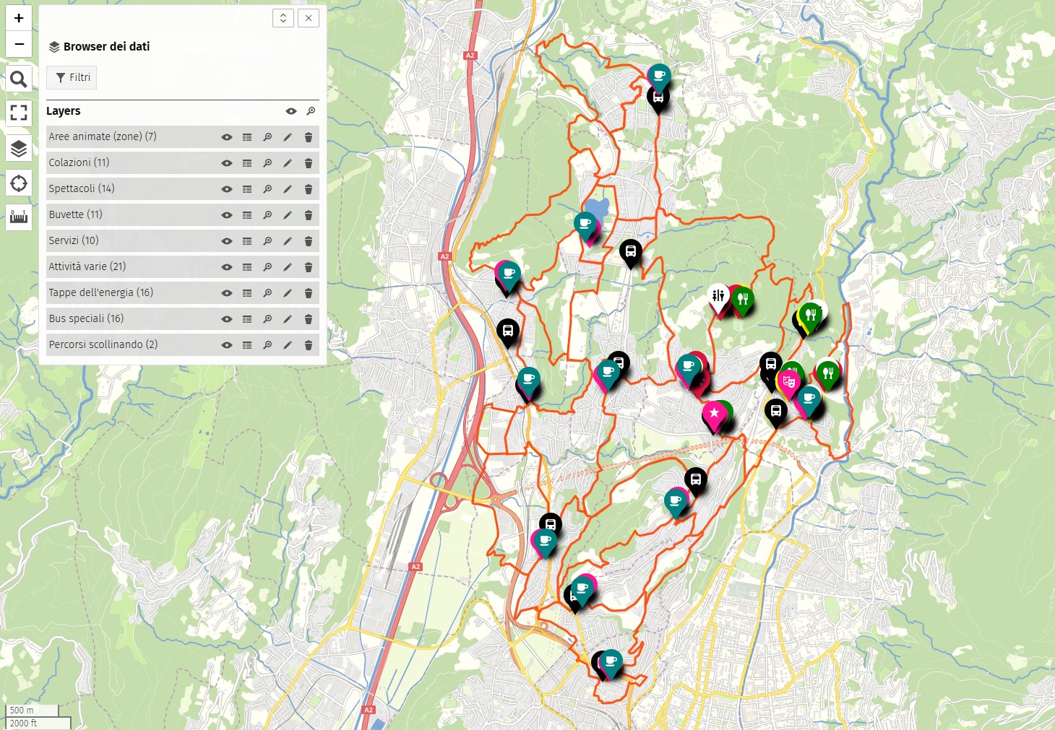This screenshot has height=730, width=1055.
Task: Toggle visibility of all layers
Action: (291, 111)
